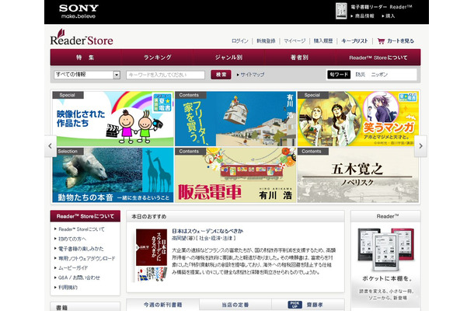Open 購入履歴 link
474x311 pixels.
[323, 41]
